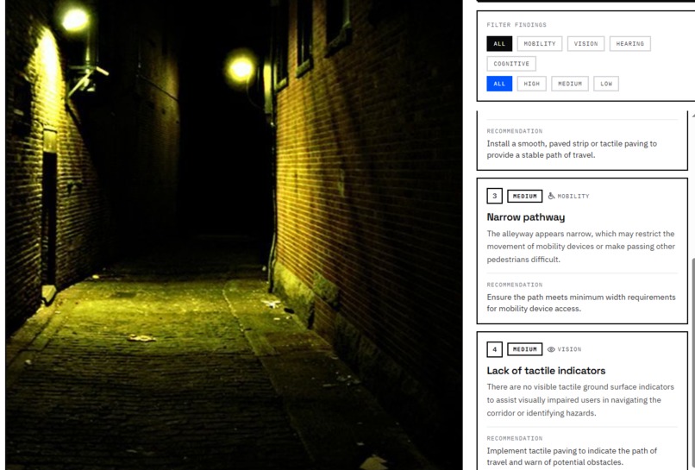Image resolution: width=695 pixels, height=470 pixels.
Task: Filter findings by COGNITIVE
Action: (511, 64)
